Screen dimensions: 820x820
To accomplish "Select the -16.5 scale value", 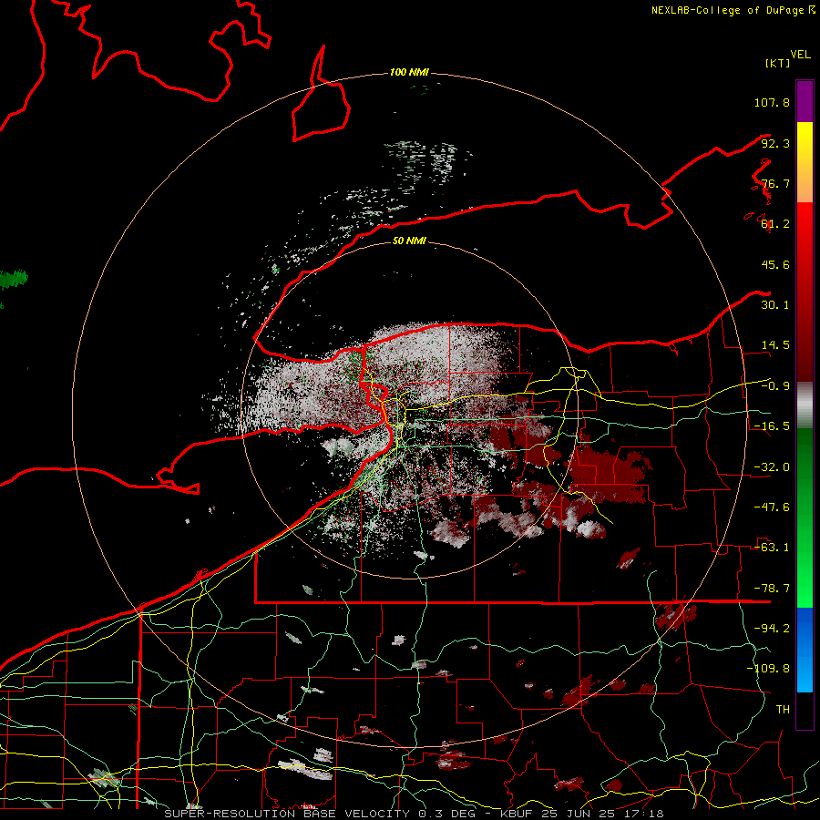I will point(772,426).
